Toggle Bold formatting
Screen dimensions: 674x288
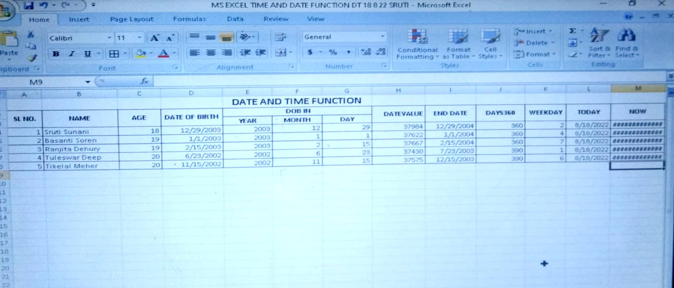[x=56, y=53]
